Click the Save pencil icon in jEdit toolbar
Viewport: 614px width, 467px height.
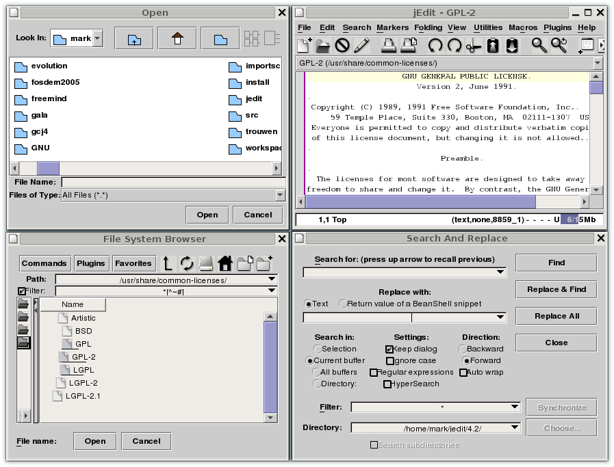[361, 45]
